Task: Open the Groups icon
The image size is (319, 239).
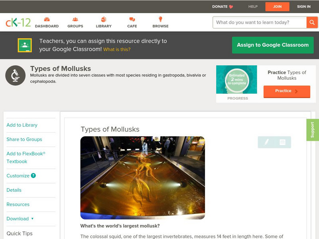Action: coord(75,20)
